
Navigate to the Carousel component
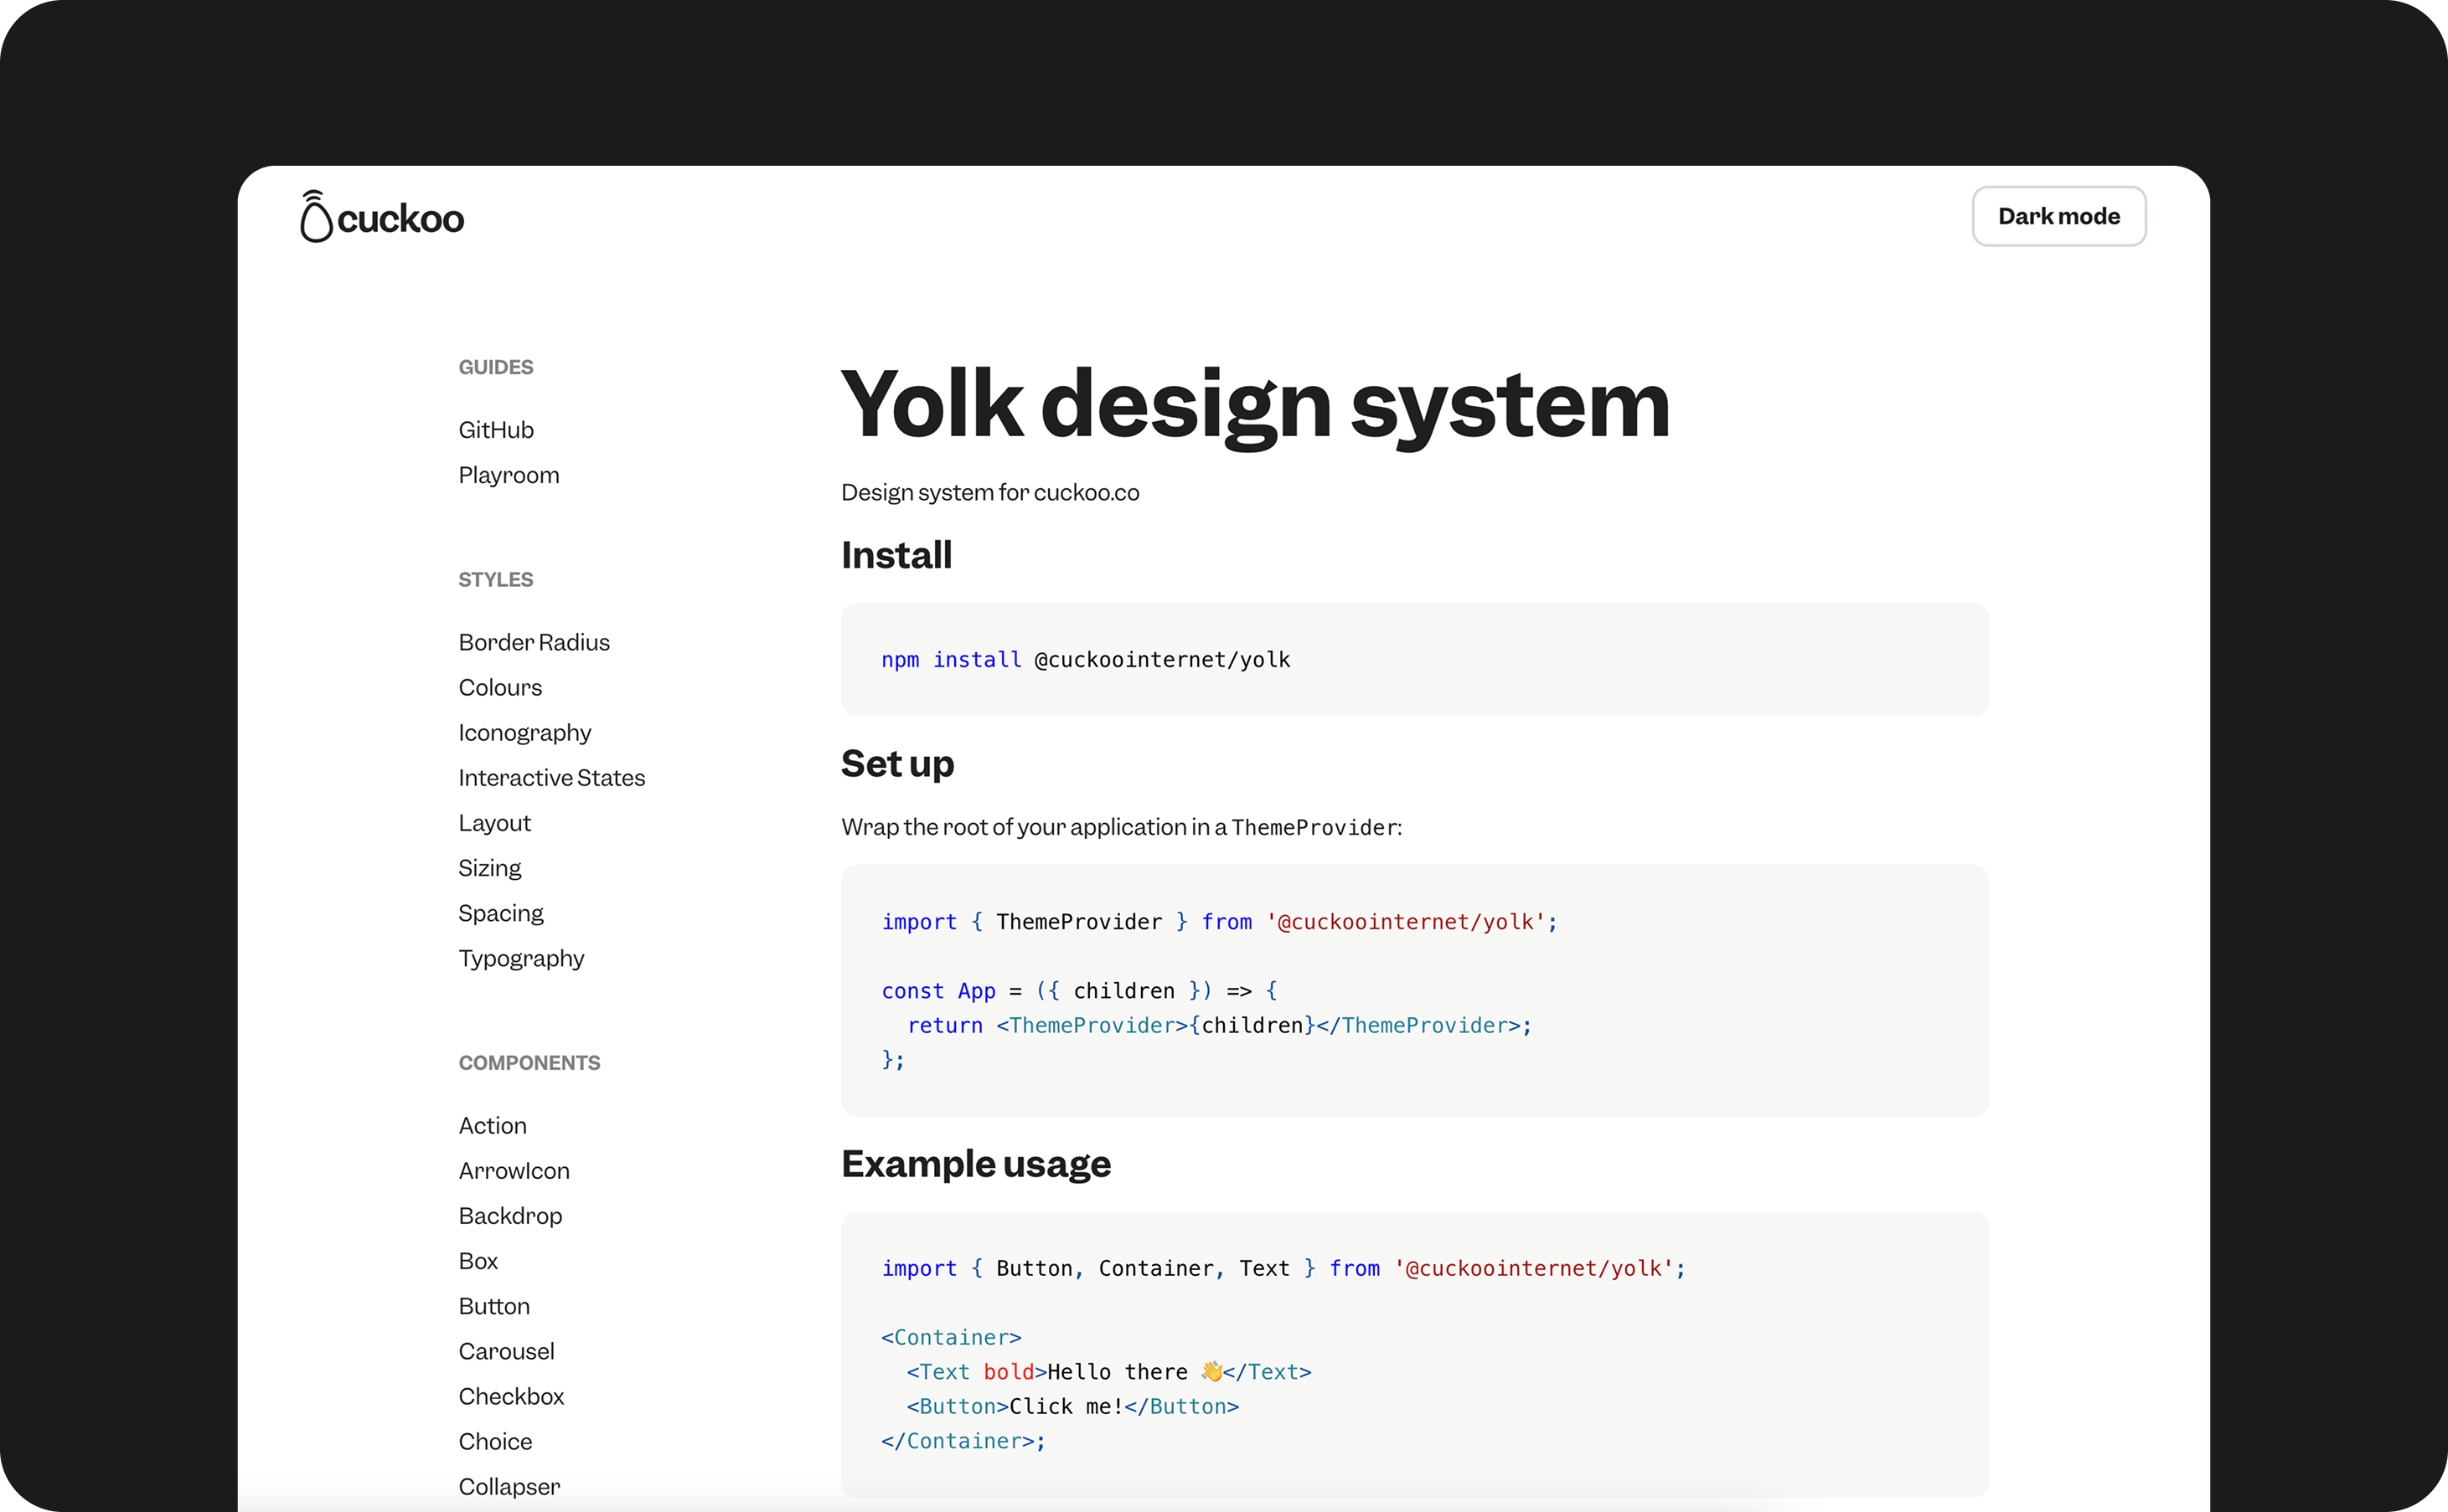[x=506, y=1351]
